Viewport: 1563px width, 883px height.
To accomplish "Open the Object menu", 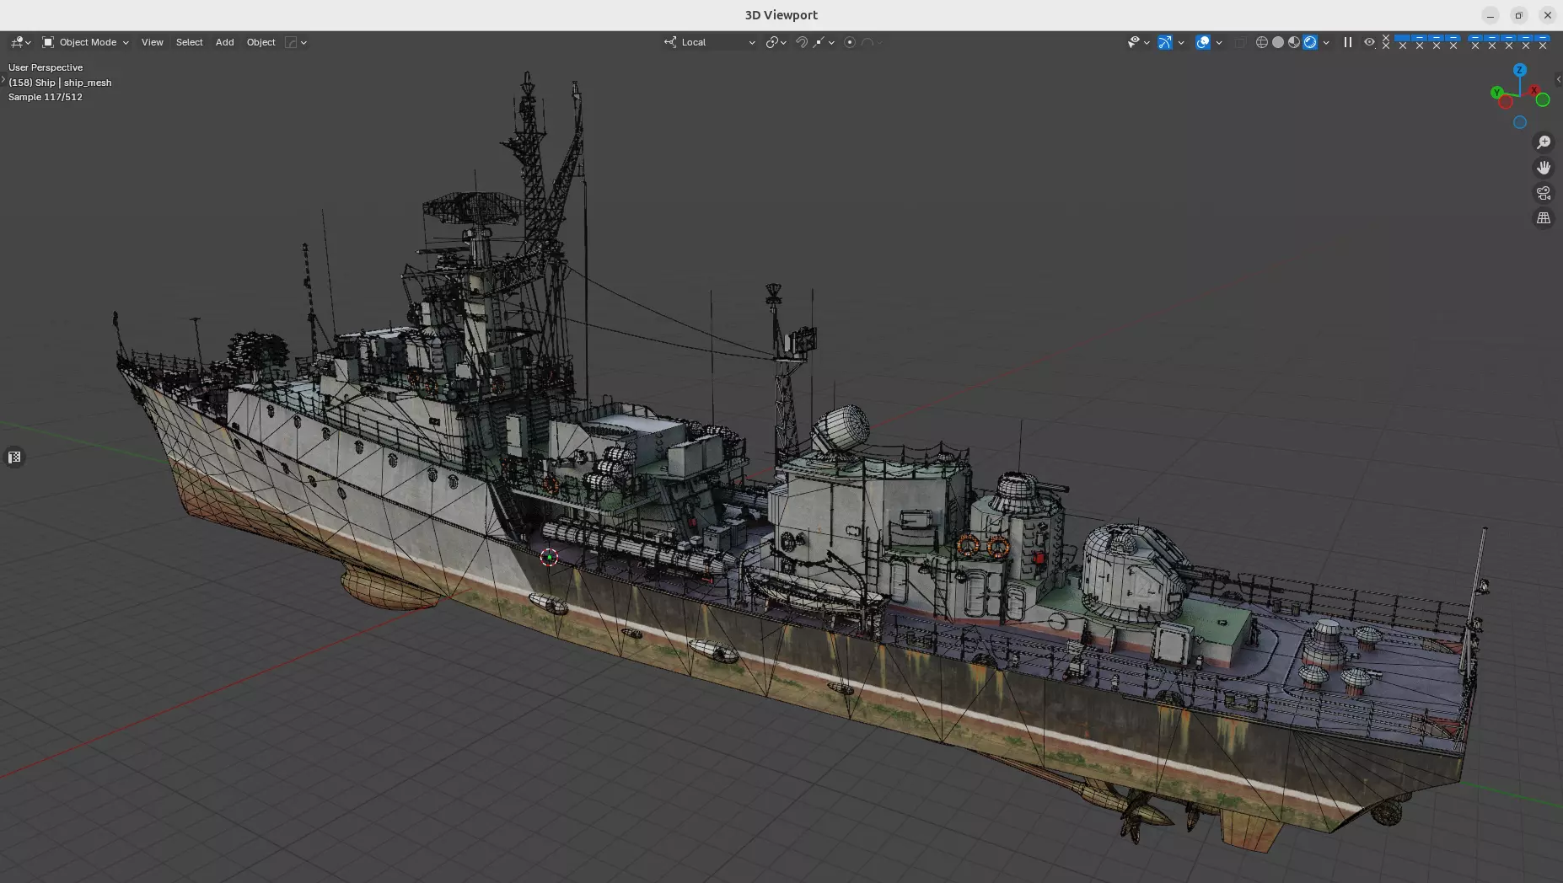I will coord(260,42).
